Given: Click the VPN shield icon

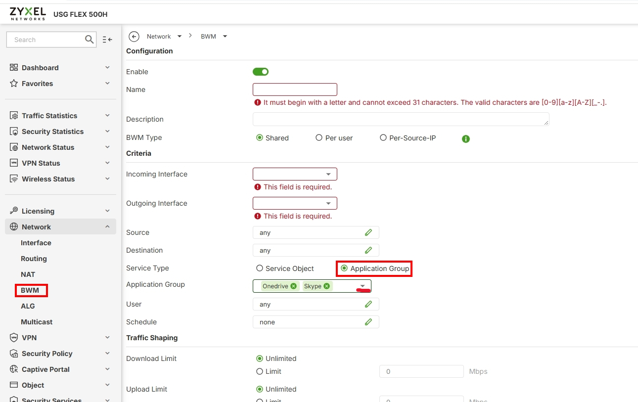Looking at the screenshot, I should coord(14,337).
